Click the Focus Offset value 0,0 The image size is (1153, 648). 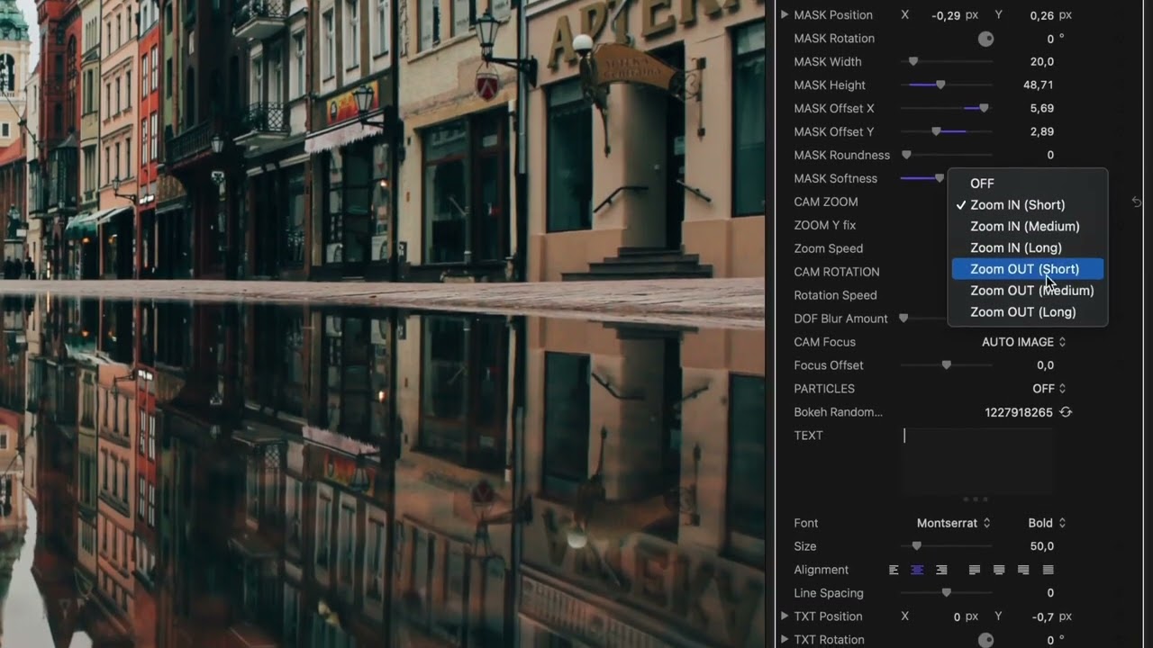click(x=1045, y=365)
